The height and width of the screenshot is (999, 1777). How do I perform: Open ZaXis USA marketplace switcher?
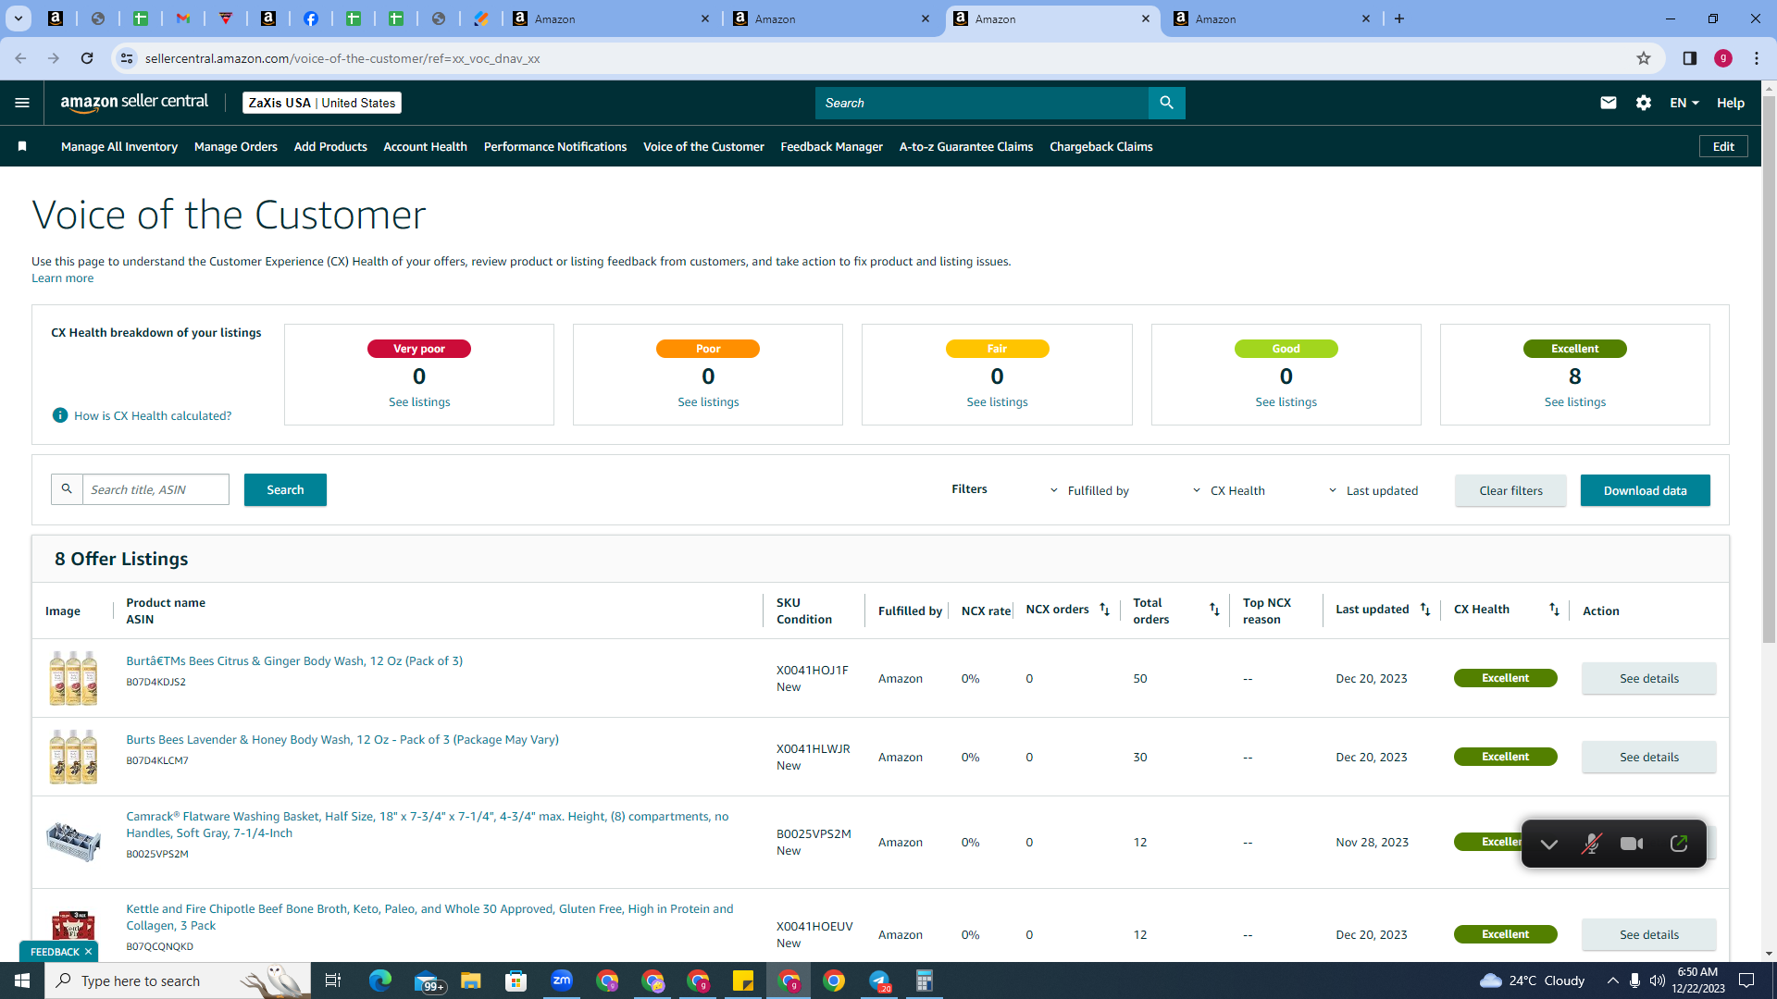point(322,103)
